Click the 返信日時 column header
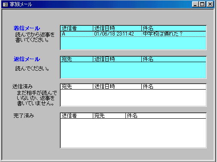 click(117, 59)
